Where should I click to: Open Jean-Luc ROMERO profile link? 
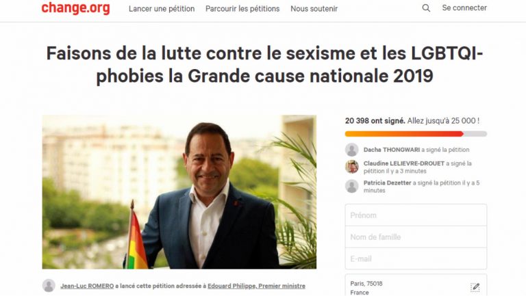[87, 286]
